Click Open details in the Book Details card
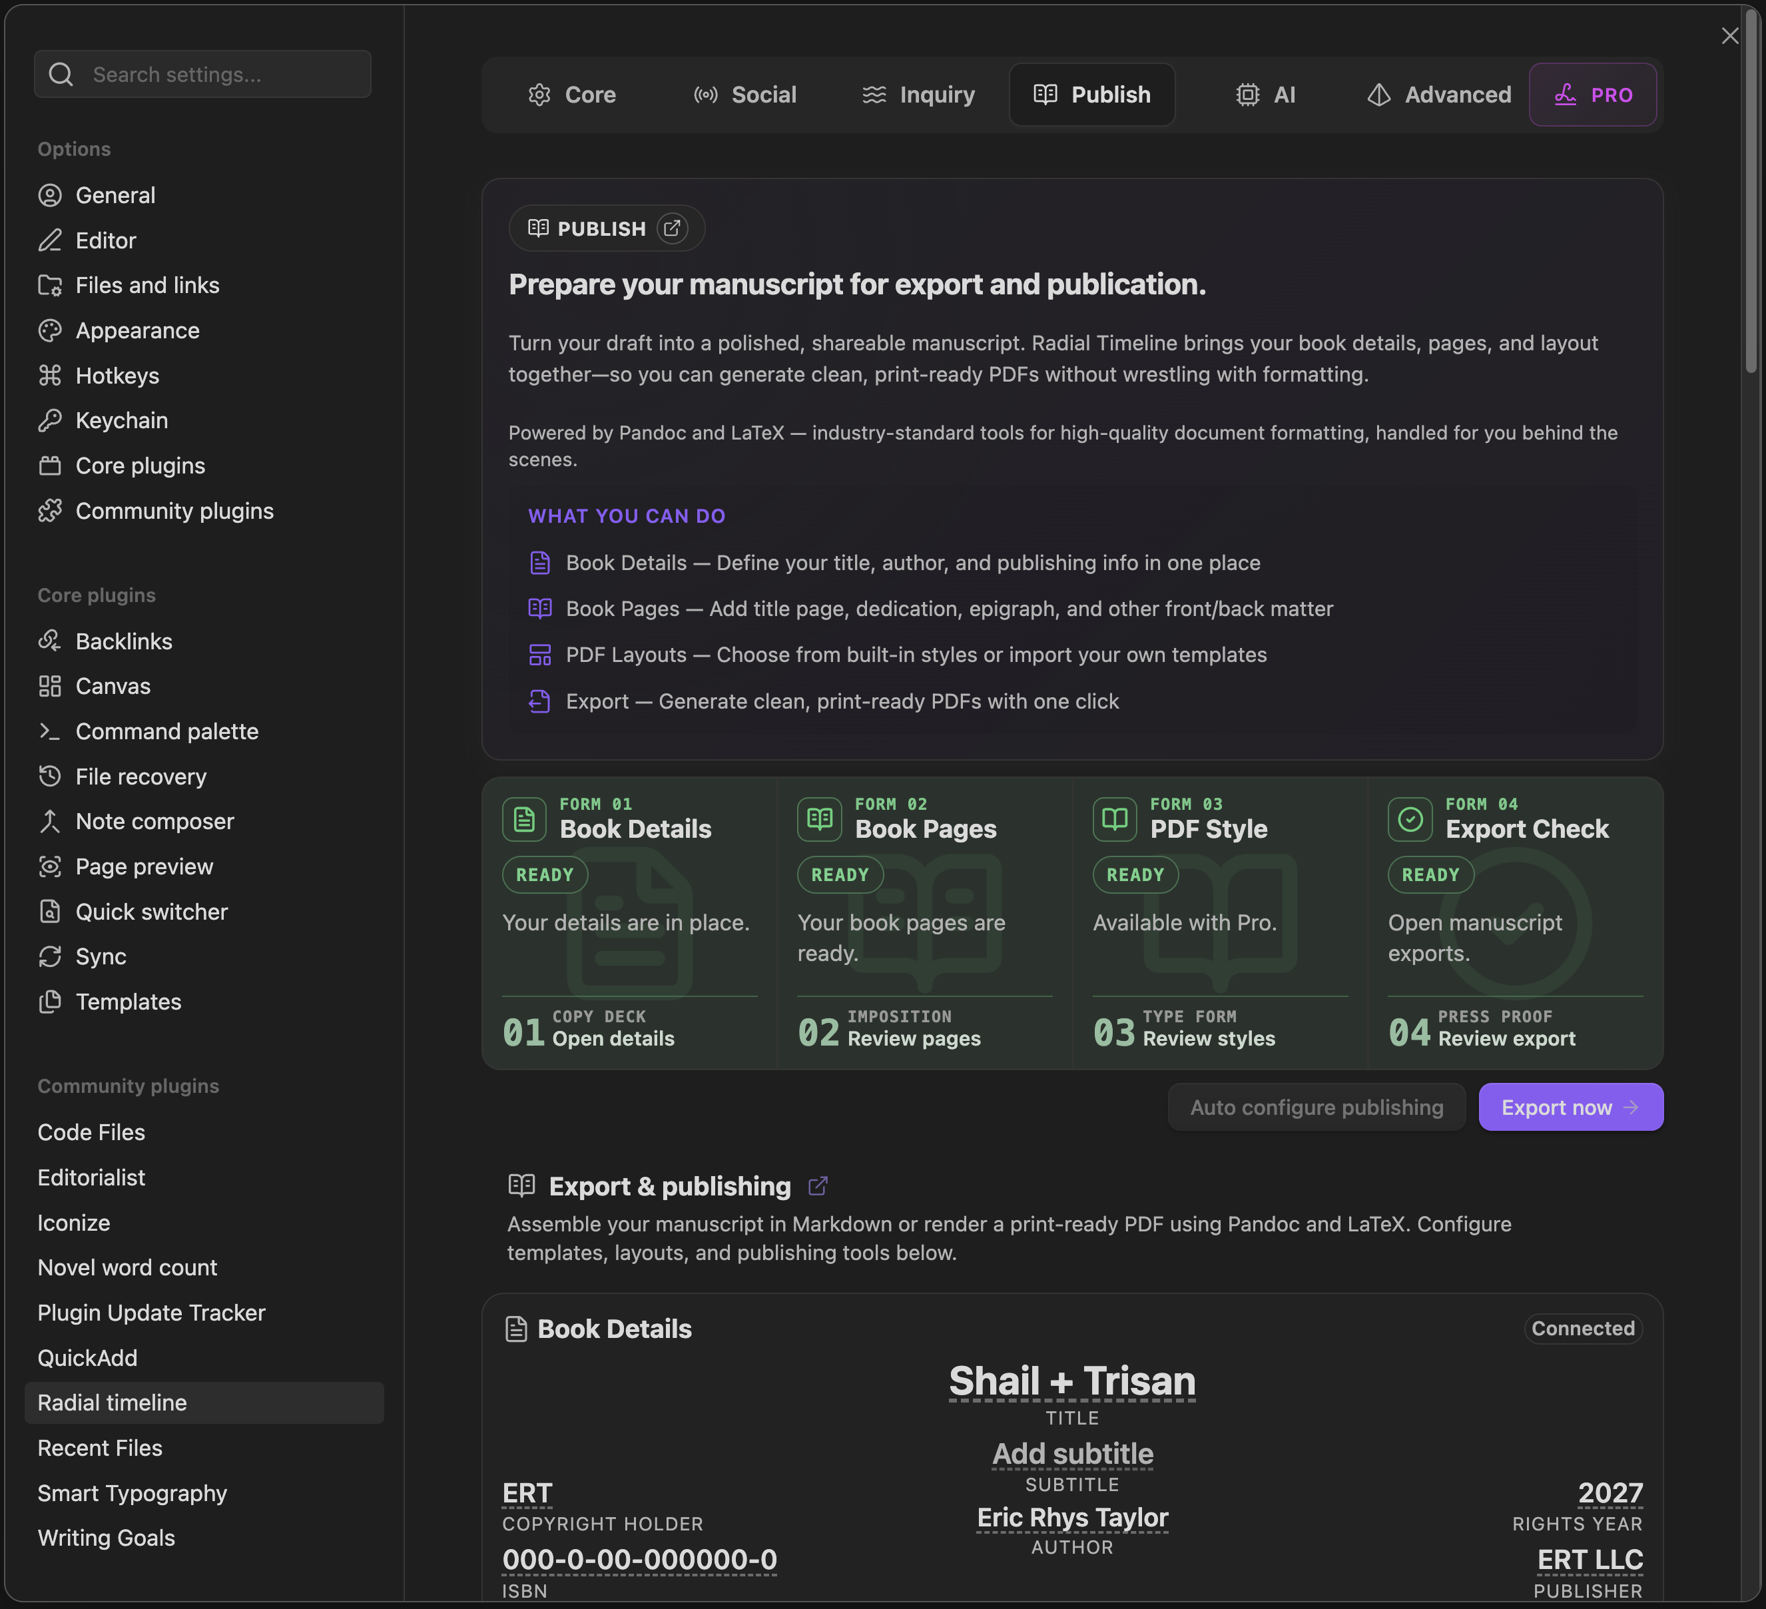Viewport: 1766px width, 1609px height. coord(613,1039)
